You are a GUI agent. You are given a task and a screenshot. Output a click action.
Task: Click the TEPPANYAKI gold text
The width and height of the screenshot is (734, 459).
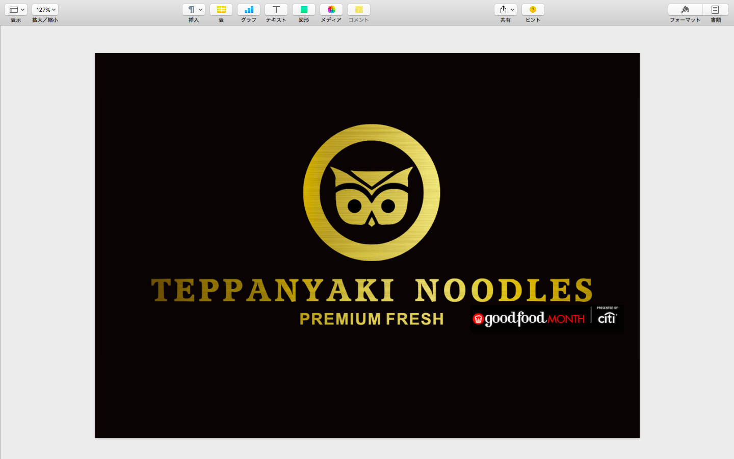(x=273, y=290)
